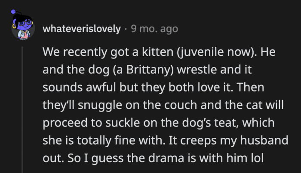
Task: Collapse the comment using the vertical thread line
Action: 23,107
